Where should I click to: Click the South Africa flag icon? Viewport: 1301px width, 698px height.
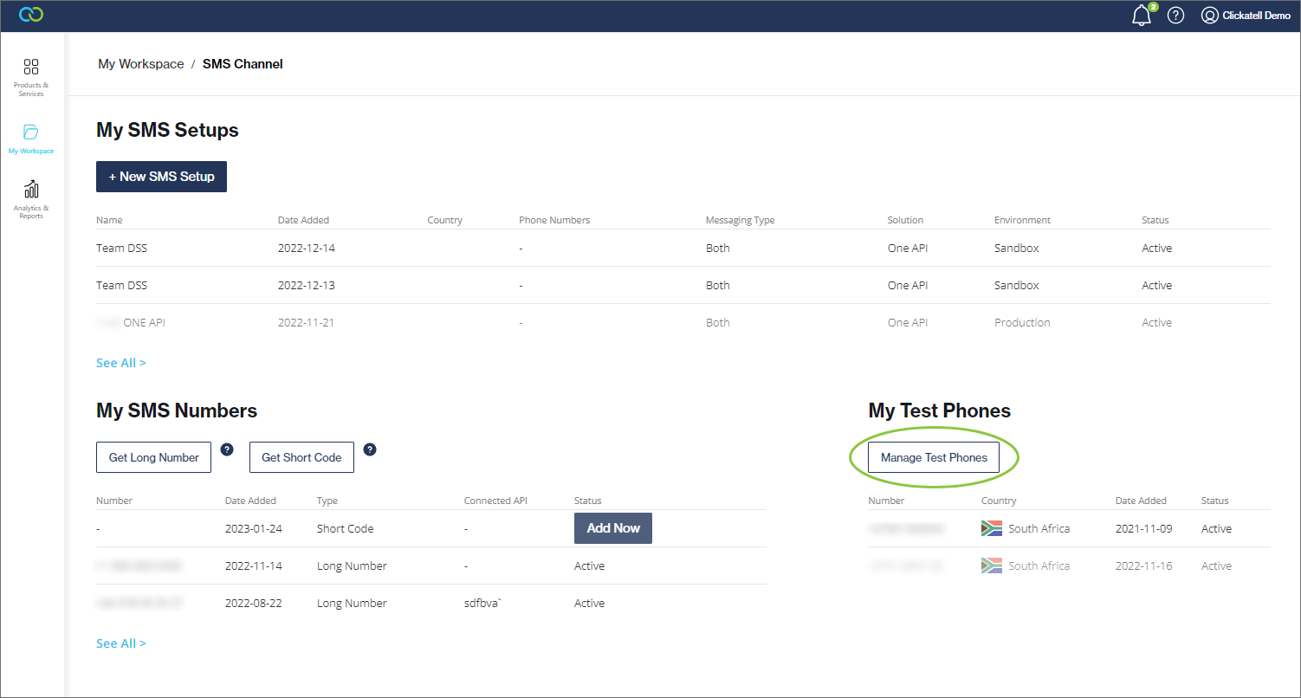(x=991, y=528)
